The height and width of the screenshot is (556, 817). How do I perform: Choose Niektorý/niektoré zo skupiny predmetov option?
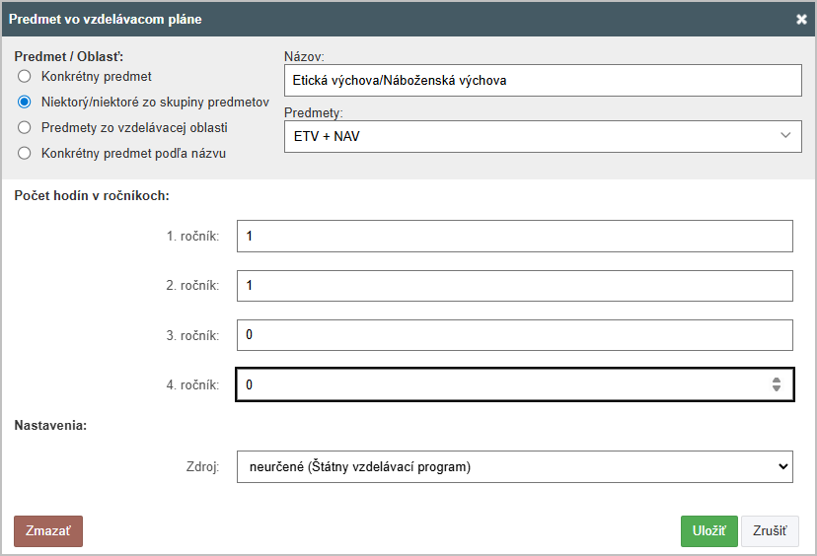[24, 103]
